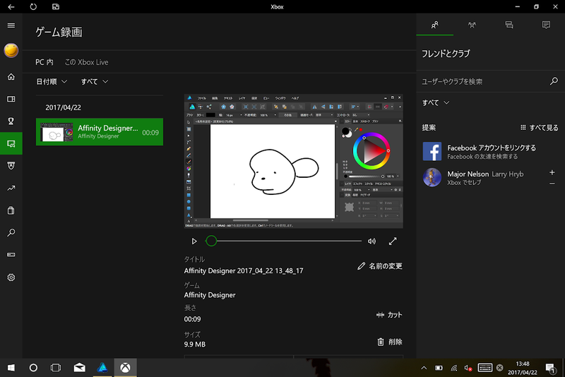Switch to Friends and Clubs tab icon

pos(435,25)
